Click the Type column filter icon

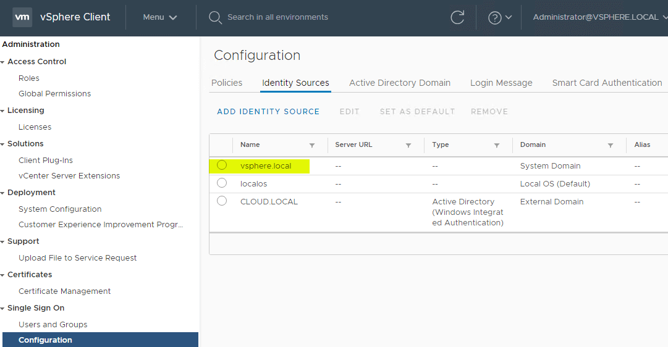coord(496,145)
